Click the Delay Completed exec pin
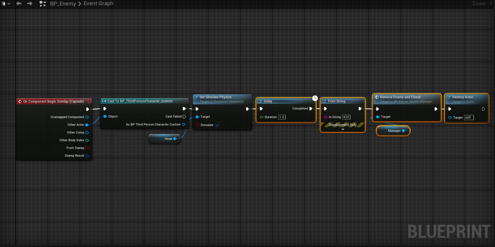 [311, 109]
